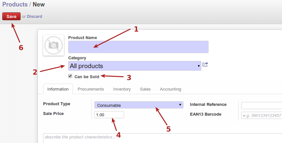The width and height of the screenshot is (282, 143).
Task: Expand the Category dropdown
Action: tap(135, 66)
